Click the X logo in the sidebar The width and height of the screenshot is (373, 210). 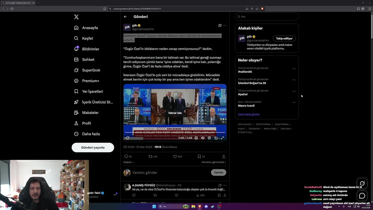pos(76,17)
